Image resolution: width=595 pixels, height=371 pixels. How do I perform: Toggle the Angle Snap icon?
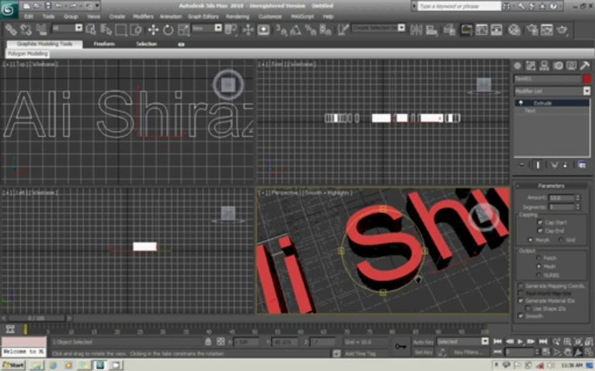click(x=295, y=29)
